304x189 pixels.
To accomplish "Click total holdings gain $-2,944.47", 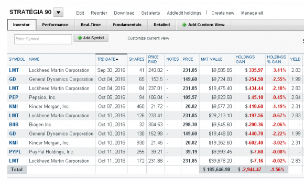I will [249, 170].
